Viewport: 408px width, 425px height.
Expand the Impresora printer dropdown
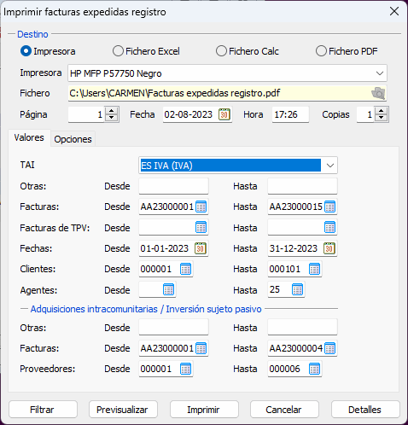(380, 73)
